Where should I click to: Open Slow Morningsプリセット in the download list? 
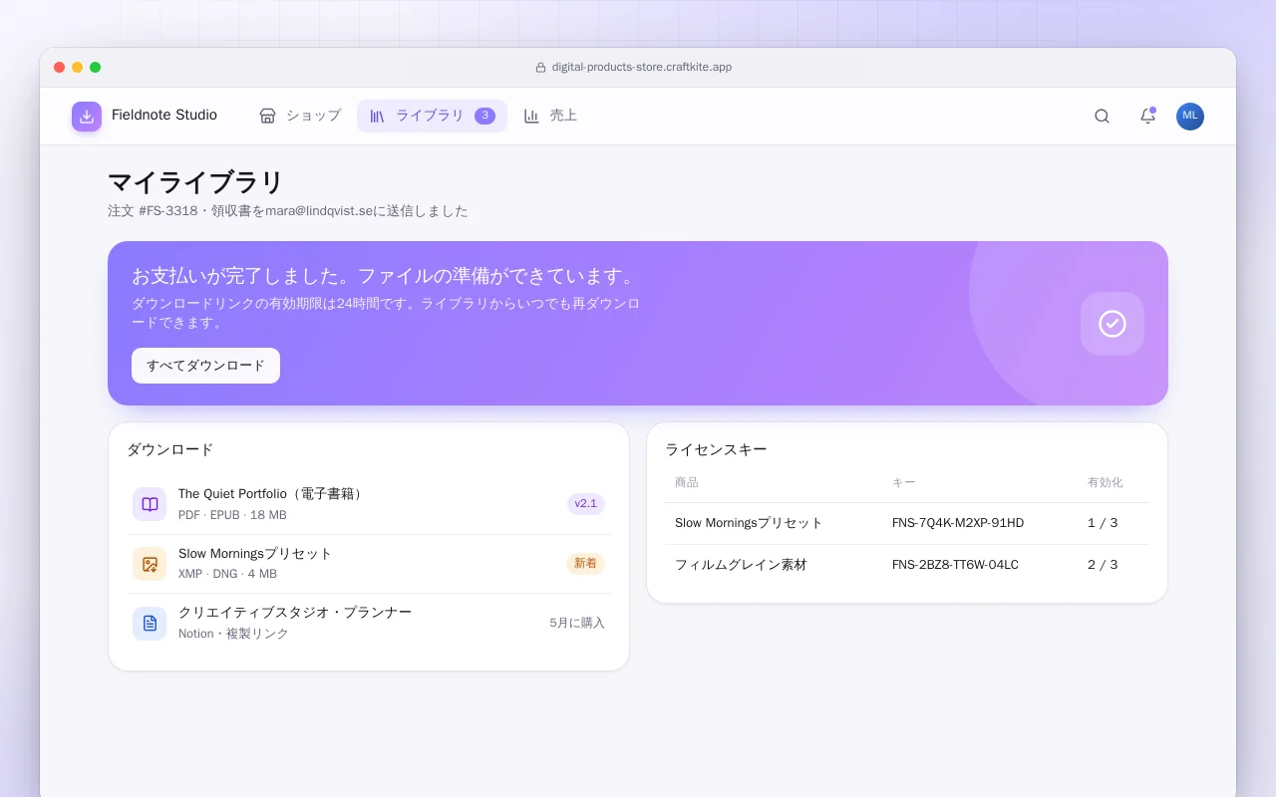[369, 564]
